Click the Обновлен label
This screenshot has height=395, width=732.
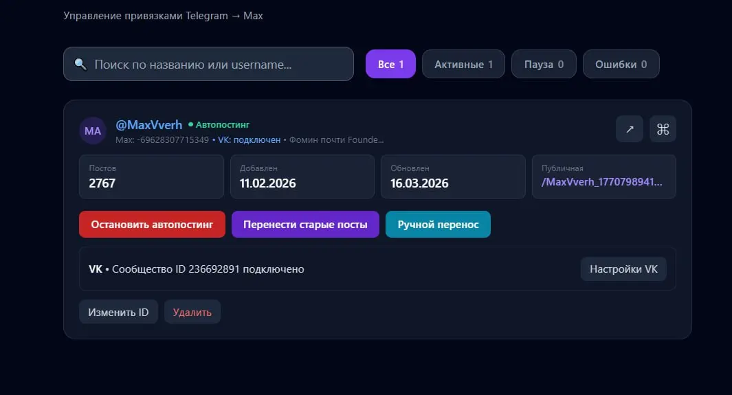pos(410,168)
